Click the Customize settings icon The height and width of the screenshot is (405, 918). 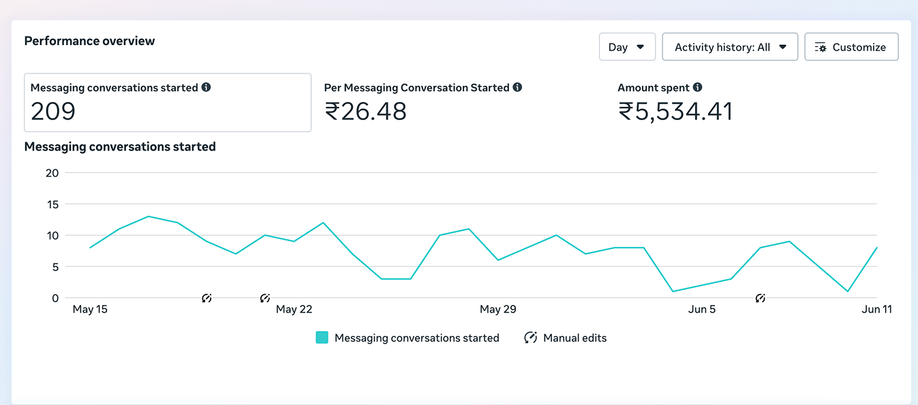click(821, 47)
